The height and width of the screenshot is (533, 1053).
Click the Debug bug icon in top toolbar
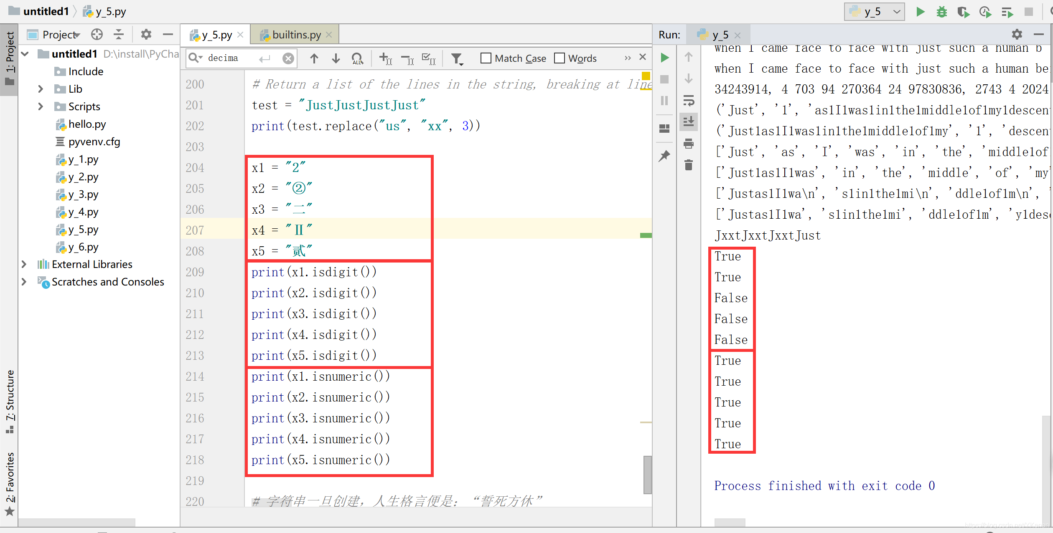pyautogui.click(x=941, y=12)
